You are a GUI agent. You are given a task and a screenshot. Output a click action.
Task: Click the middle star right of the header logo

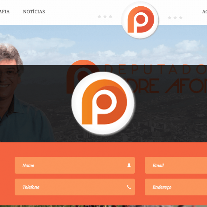coord(175,18)
